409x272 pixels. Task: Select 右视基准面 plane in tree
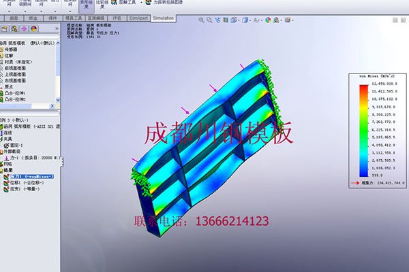[15, 81]
